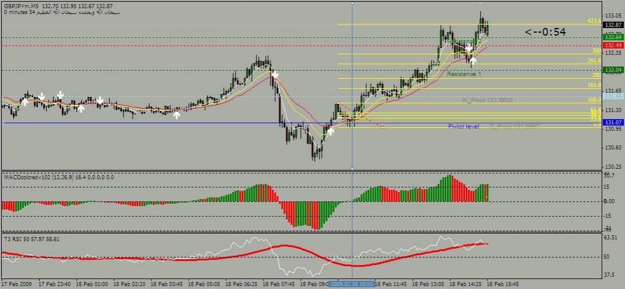Click the green 132.04 price tag

(613, 70)
